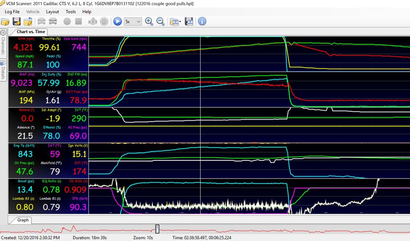
Task: Click the Created date in status bar
Action: point(30,238)
